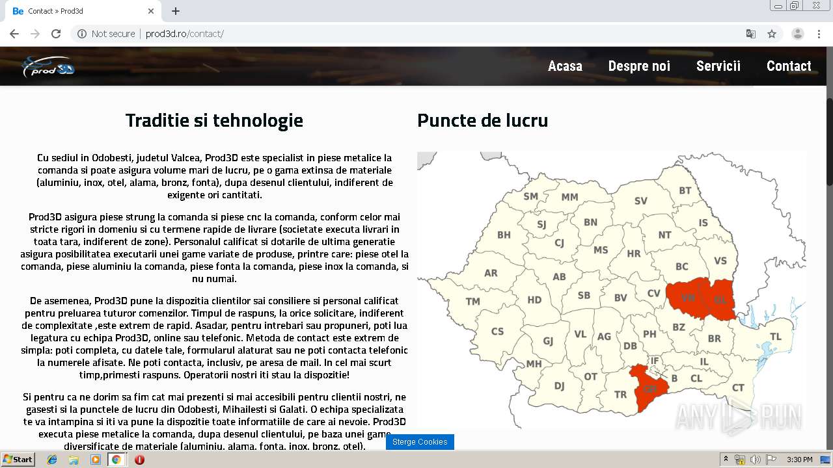Click the red VN county on map
This screenshot has width=833, height=468.
pyautogui.click(x=688, y=298)
